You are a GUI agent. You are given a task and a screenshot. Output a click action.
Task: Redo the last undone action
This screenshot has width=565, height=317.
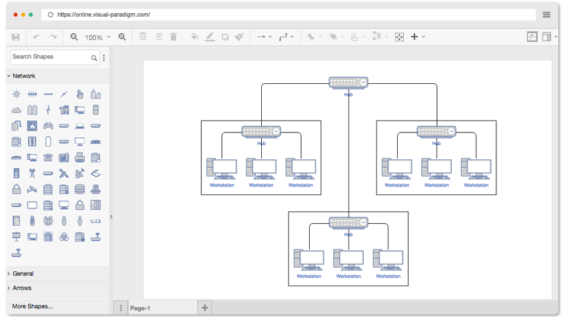tap(53, 37)
